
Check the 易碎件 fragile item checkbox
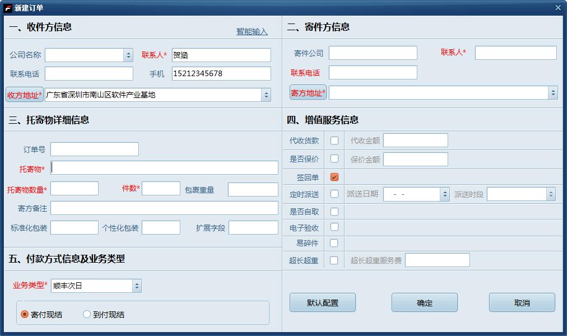click(x=334, y=243)
